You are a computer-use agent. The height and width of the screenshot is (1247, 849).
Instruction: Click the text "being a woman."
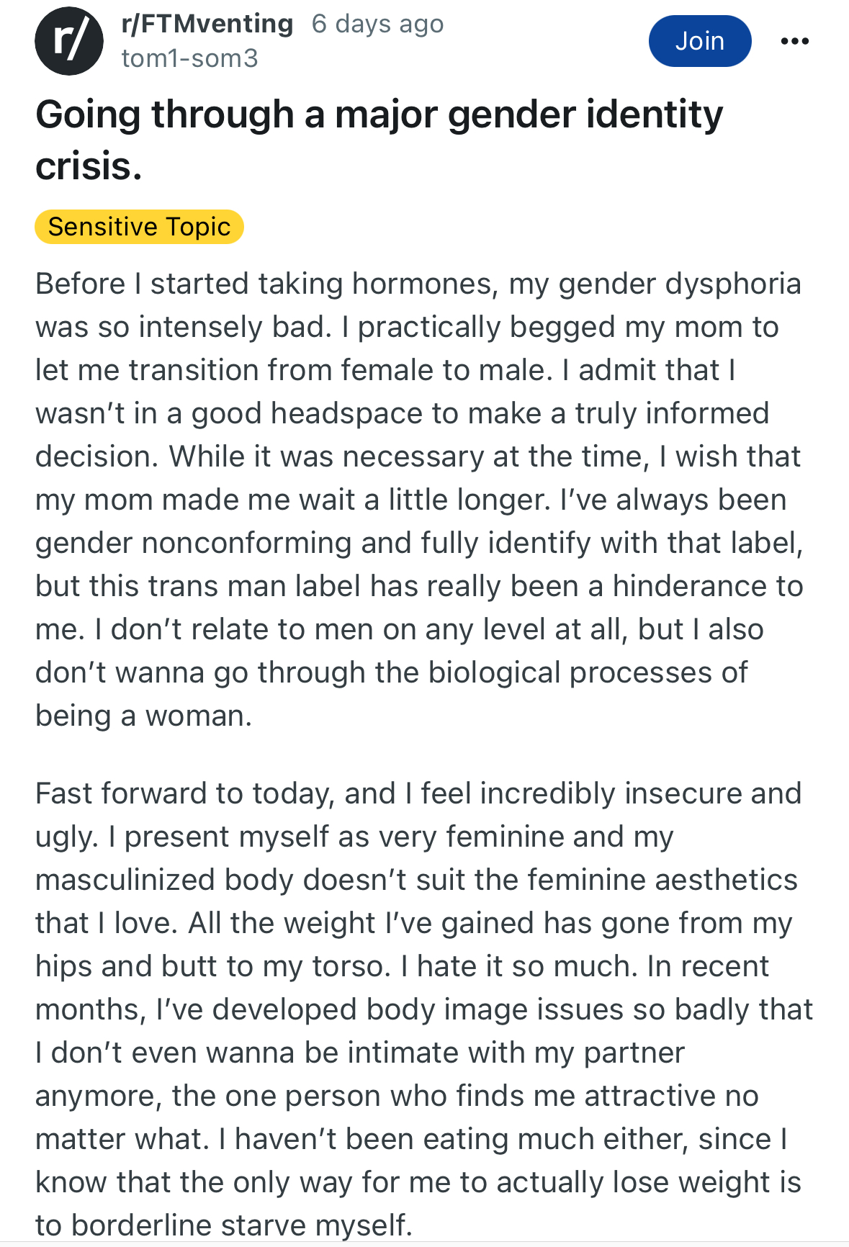[144, 716]
